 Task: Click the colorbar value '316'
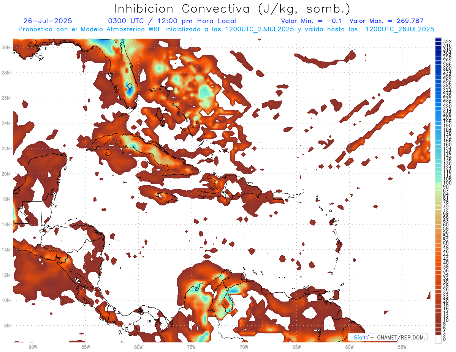tap(447, 46)
